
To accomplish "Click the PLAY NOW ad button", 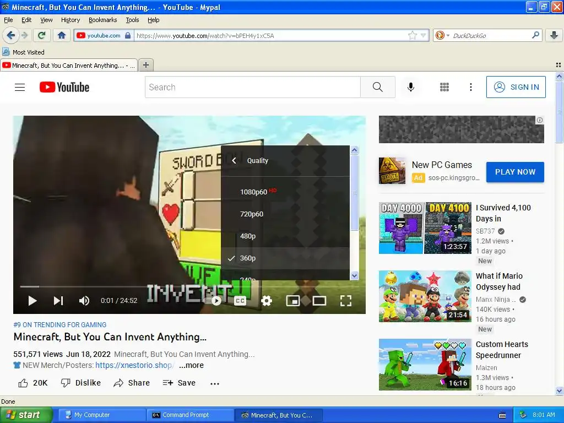I will pos(515,172).
